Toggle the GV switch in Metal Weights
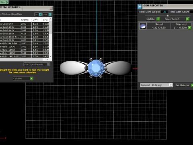Viewport: 193px width, 145px height. 40,14
